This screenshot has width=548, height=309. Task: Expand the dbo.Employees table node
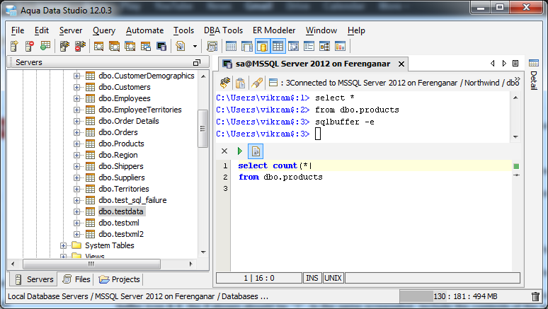click(x=76, y=98)
